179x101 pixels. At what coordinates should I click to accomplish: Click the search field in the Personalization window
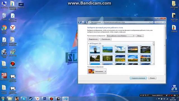click(160, 22)
